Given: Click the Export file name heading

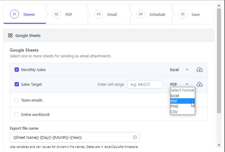Looking at the screenshot, I should tap(24, 128).
